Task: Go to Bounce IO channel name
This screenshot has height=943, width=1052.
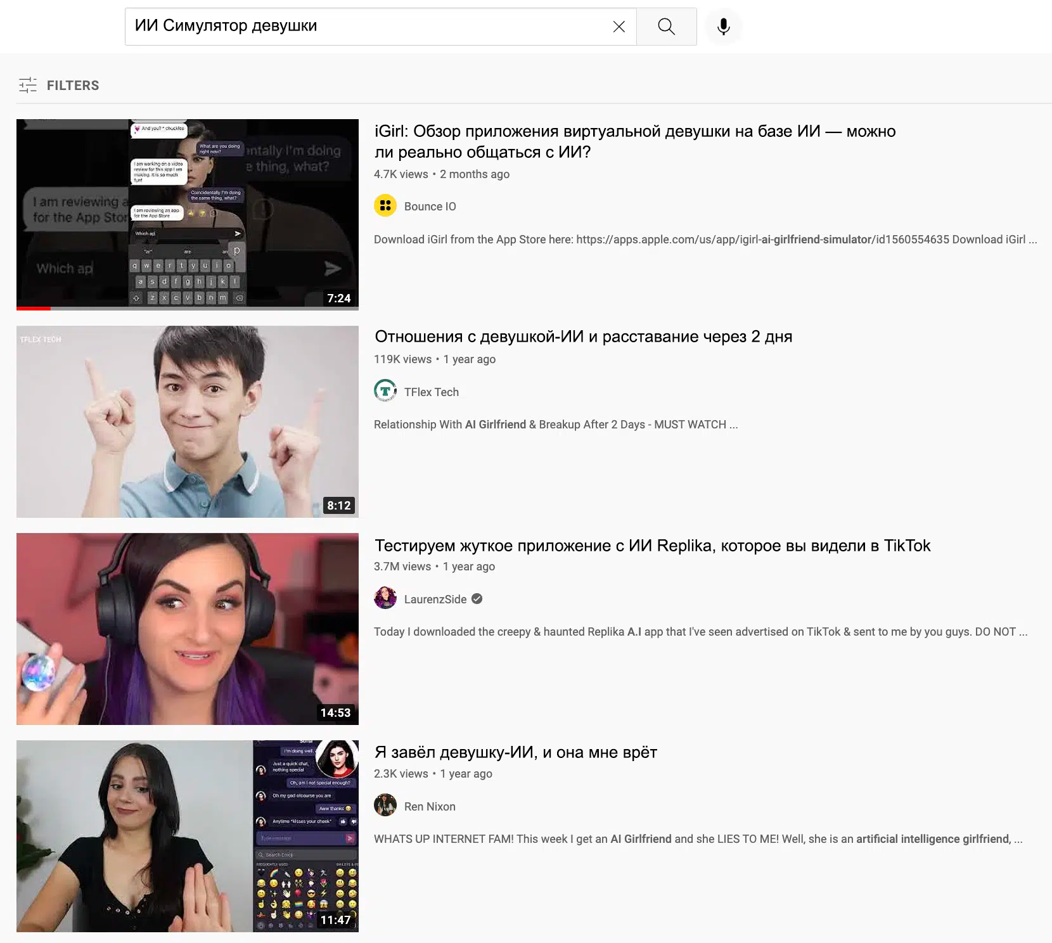Action: pos(430,207)
